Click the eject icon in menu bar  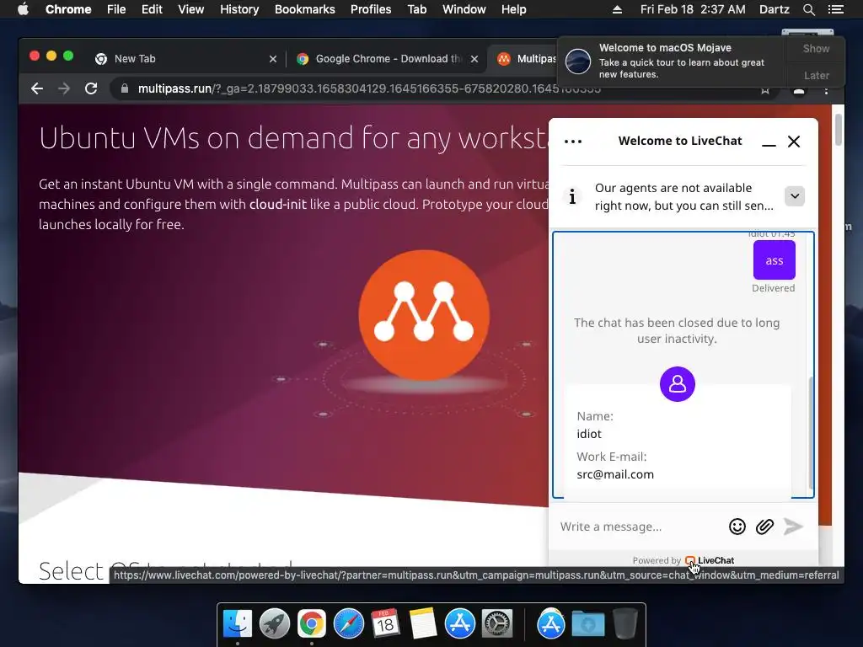[x=617, y=9]
